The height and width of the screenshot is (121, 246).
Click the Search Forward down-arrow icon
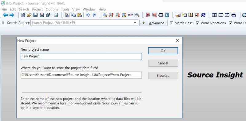(x=118, y=15)
